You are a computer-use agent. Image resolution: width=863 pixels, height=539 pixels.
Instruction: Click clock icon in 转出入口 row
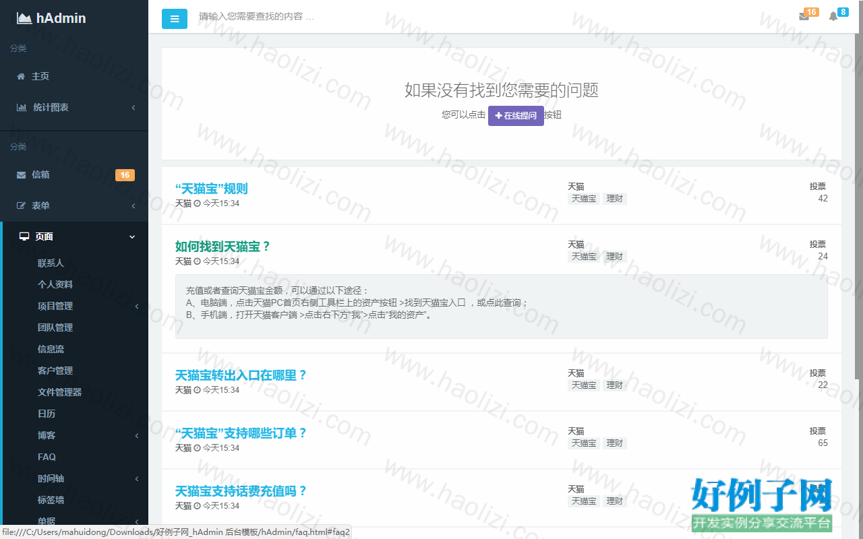tap(197, 390)
